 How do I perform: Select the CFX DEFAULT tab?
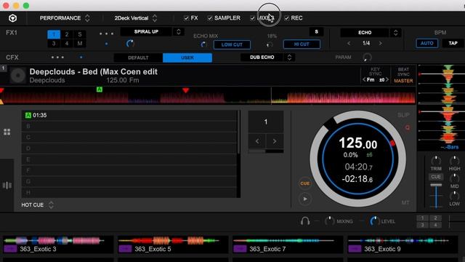[138, 57]
